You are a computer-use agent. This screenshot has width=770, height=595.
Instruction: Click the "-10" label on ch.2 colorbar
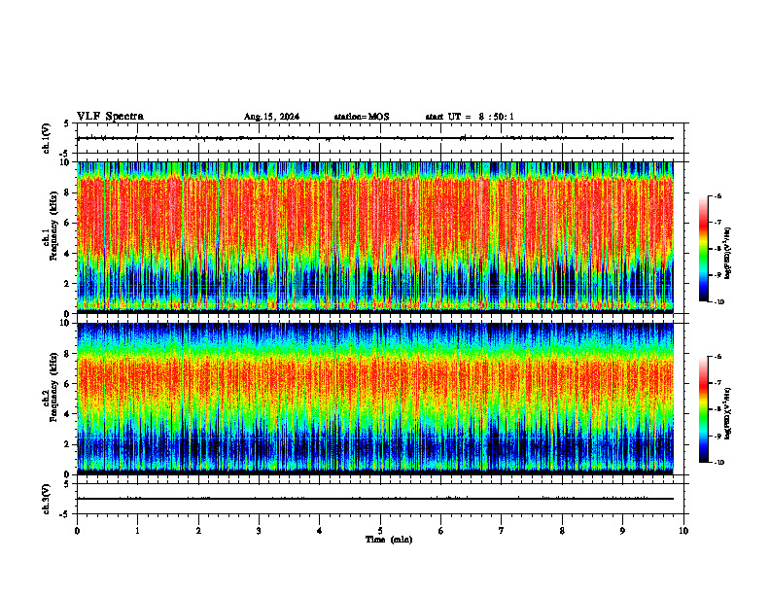click(x=718, y=463)
